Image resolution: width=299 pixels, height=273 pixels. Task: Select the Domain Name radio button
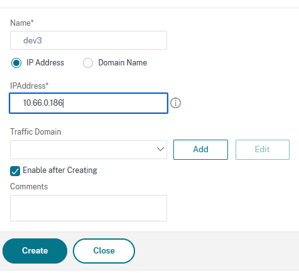pyautogui.click(x=88, y=63)
